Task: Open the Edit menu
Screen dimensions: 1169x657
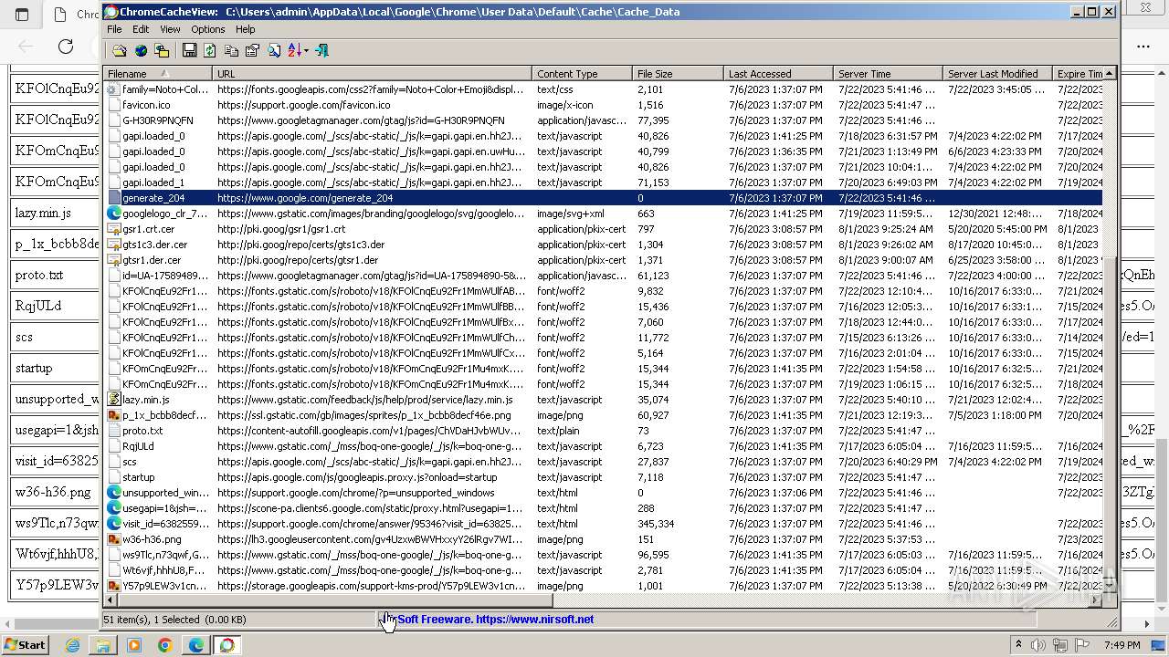Action: (x=141, y=29)
